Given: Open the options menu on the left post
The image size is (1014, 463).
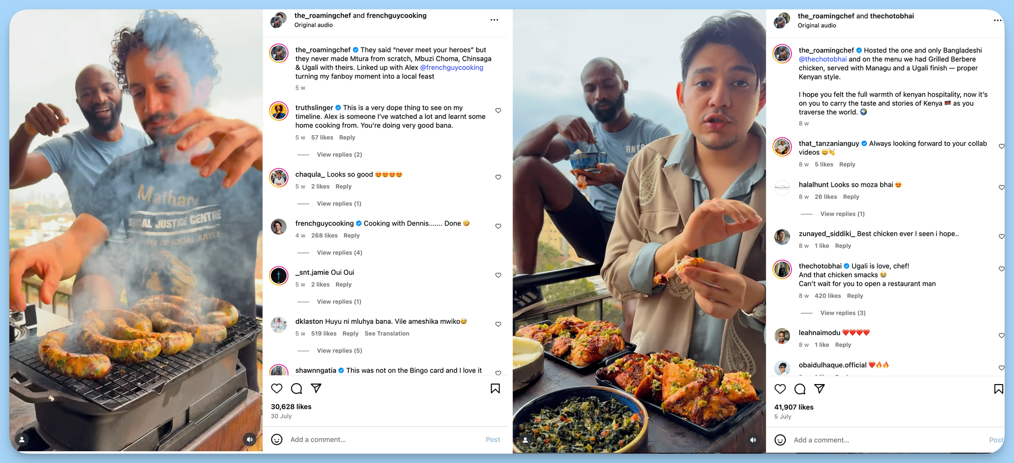Looking at the screenshot, I should (x=494, y=20).
